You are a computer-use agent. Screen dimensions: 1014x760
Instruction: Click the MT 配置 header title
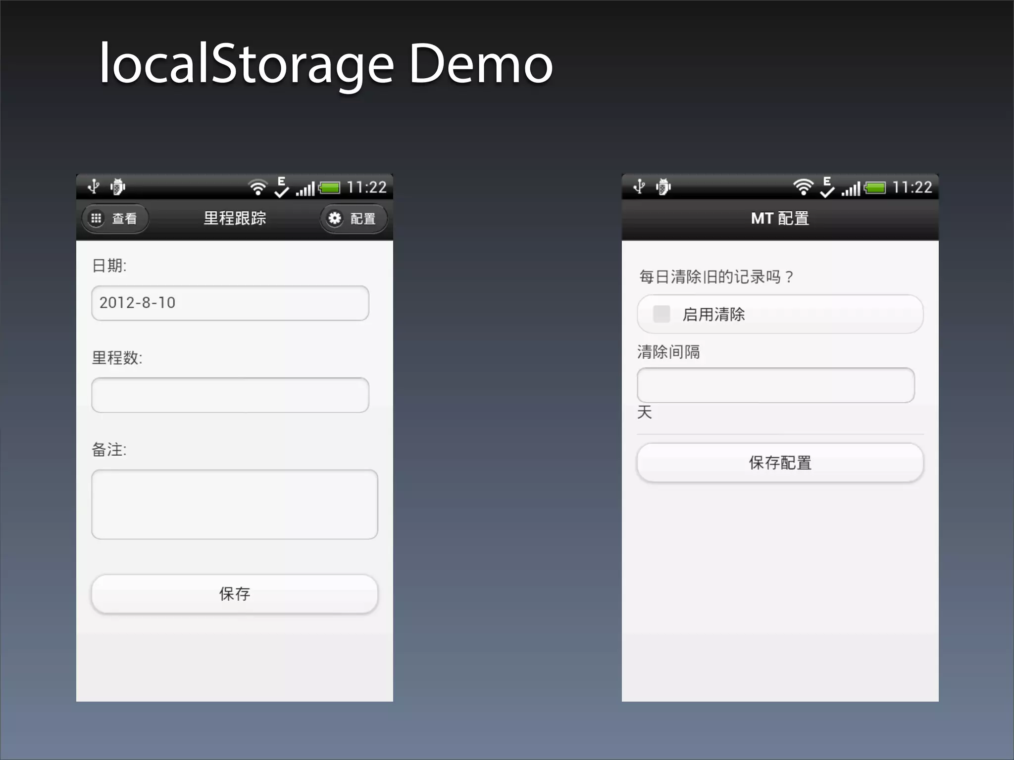pos(780,218)
